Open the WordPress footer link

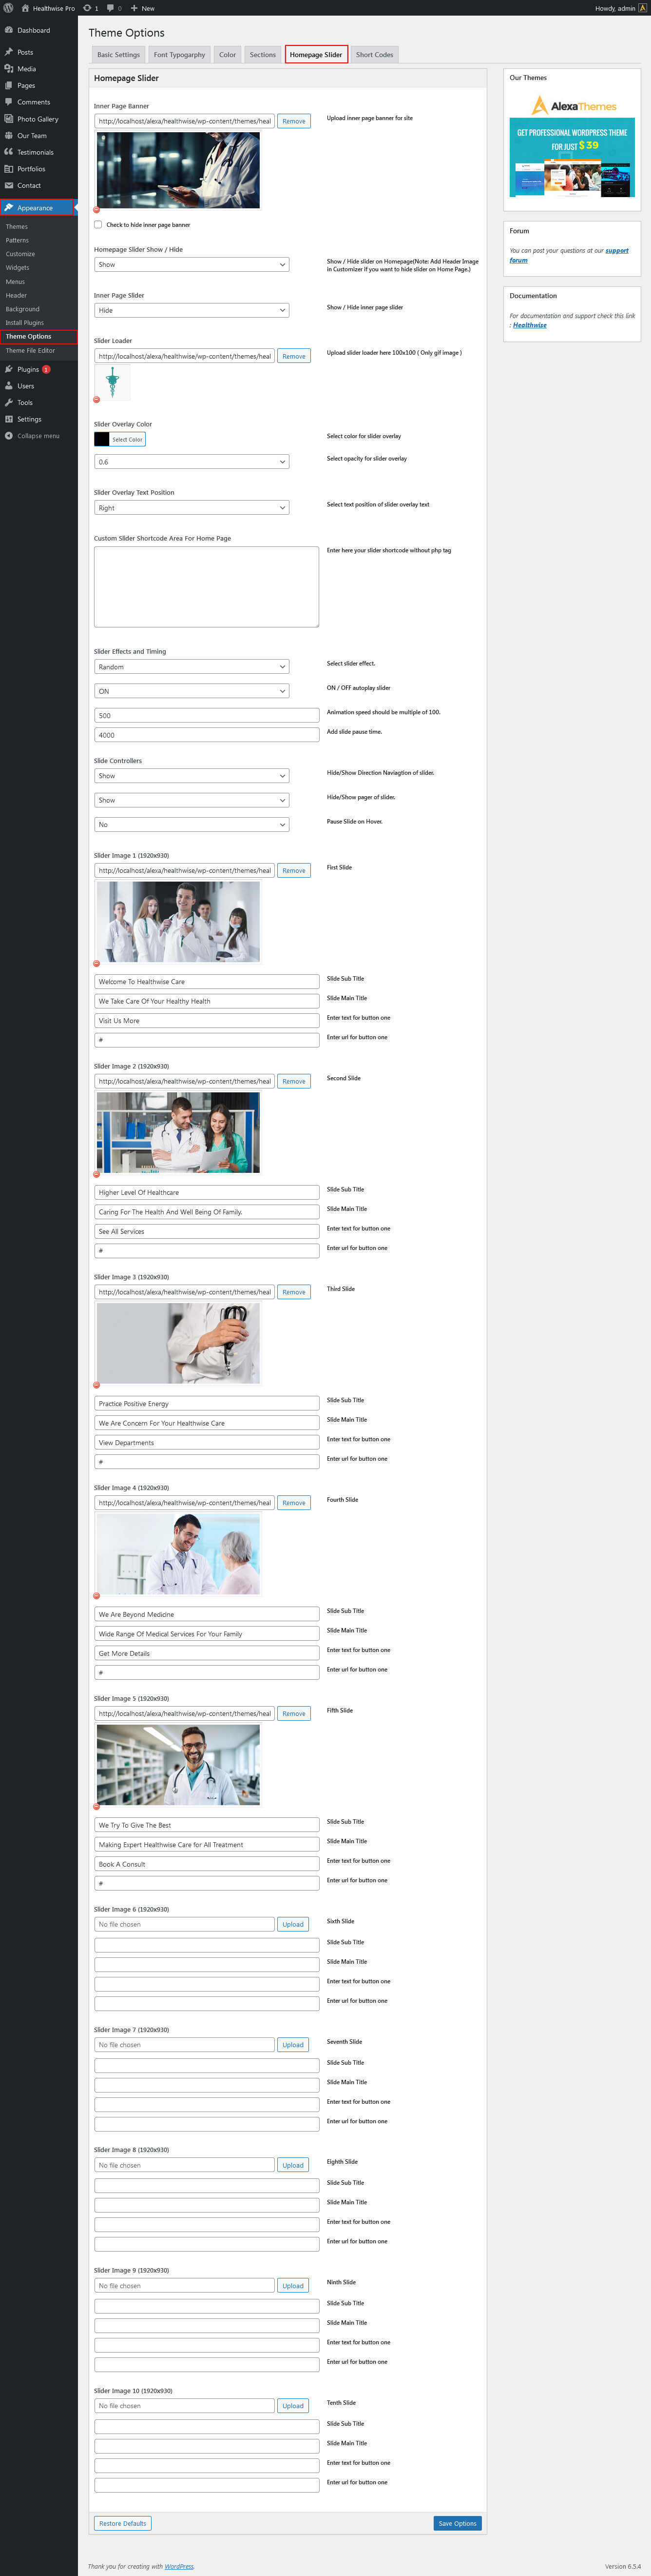(x=179, y=2566)
